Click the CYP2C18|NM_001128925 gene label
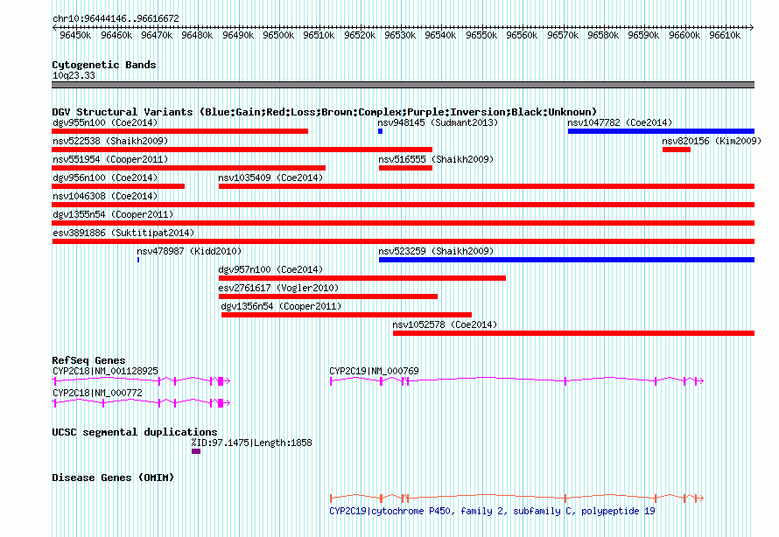The width and height of the screenshot is (779, 537). 105,371
